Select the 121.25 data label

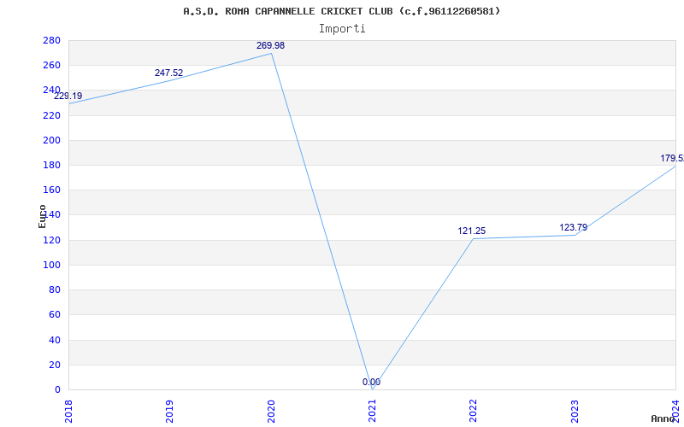(472, 231)
